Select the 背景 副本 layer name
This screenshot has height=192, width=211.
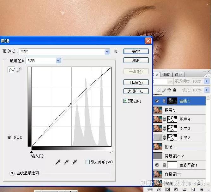click(x=173, y=174)
